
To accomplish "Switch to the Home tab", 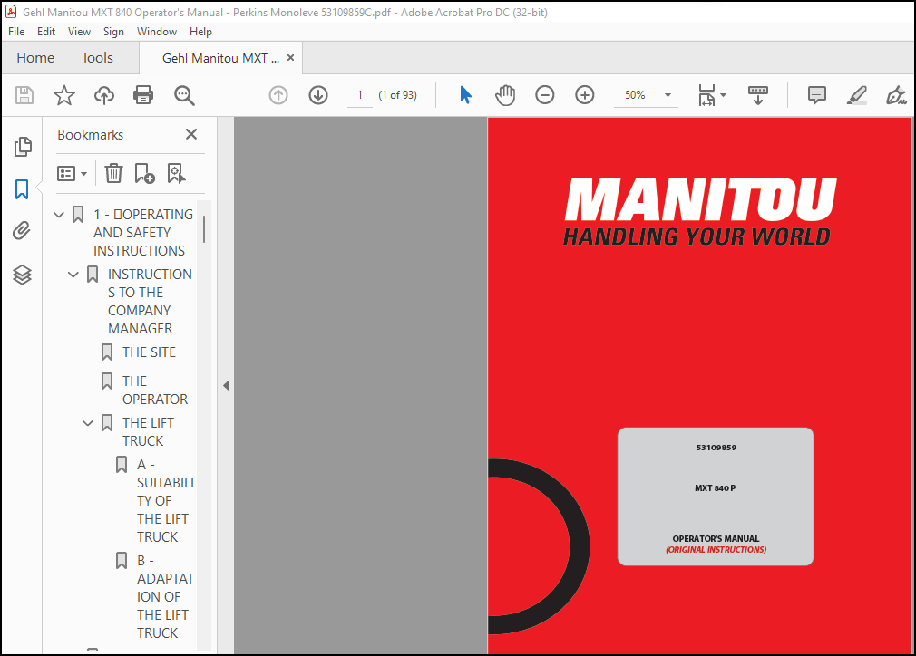I will (x=35, y=58).
